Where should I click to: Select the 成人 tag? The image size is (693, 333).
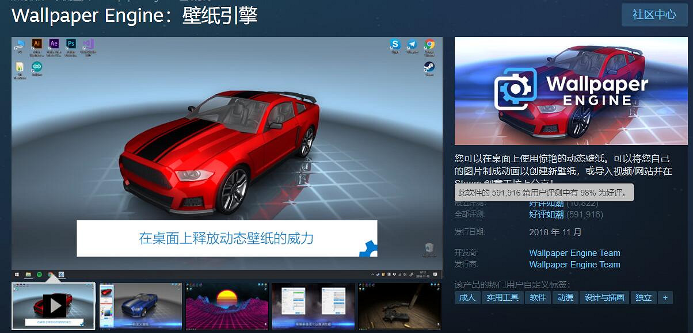[x=466, y=297]
